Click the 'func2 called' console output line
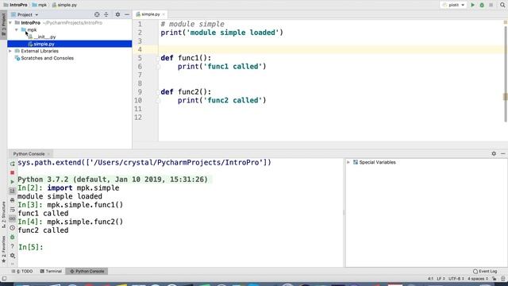 [43, 230]
